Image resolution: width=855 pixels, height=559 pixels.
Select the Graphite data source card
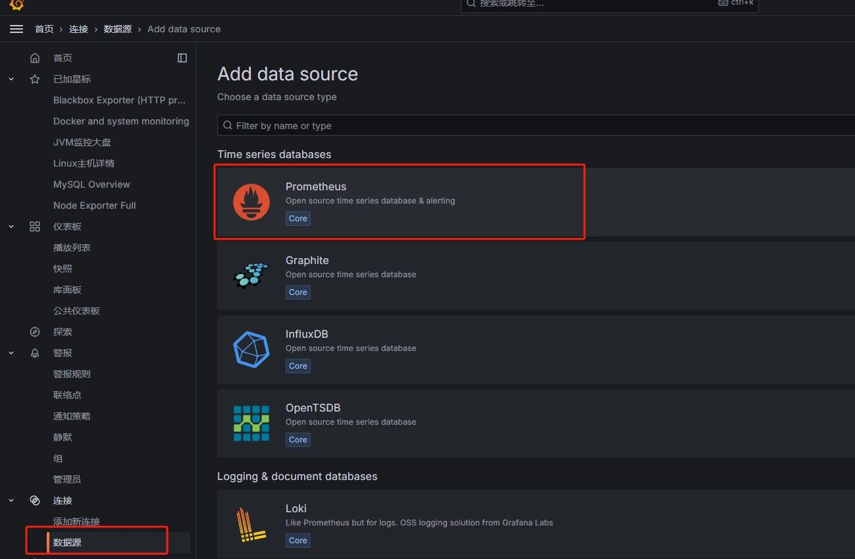coord(536,276)
